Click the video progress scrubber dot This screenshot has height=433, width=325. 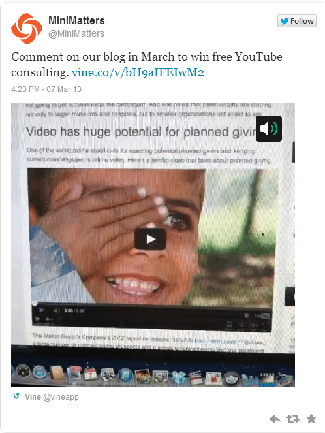pos(34,303)
